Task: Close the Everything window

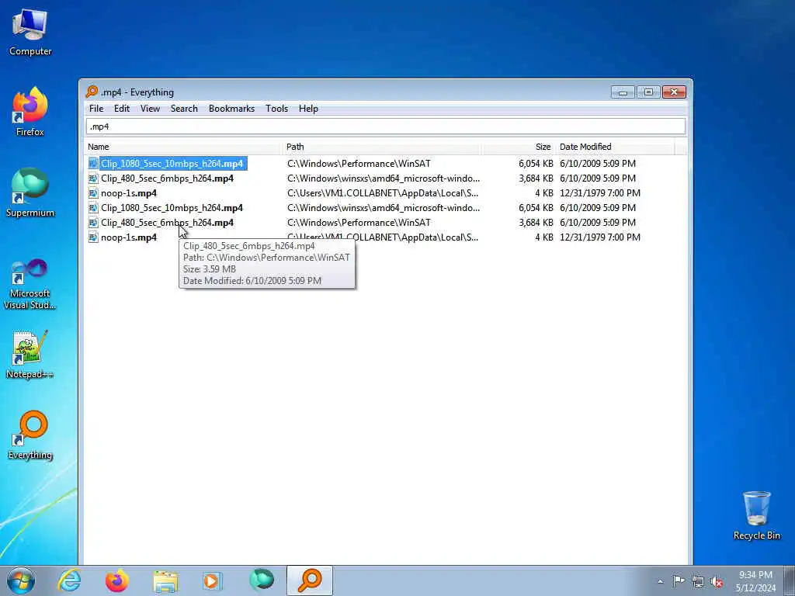Action: click(674, 92)
